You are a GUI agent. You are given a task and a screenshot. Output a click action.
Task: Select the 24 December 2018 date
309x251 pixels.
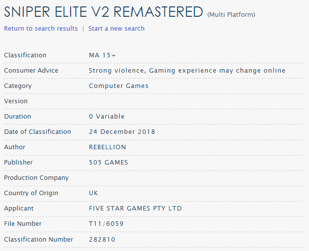tap(122, 132)
